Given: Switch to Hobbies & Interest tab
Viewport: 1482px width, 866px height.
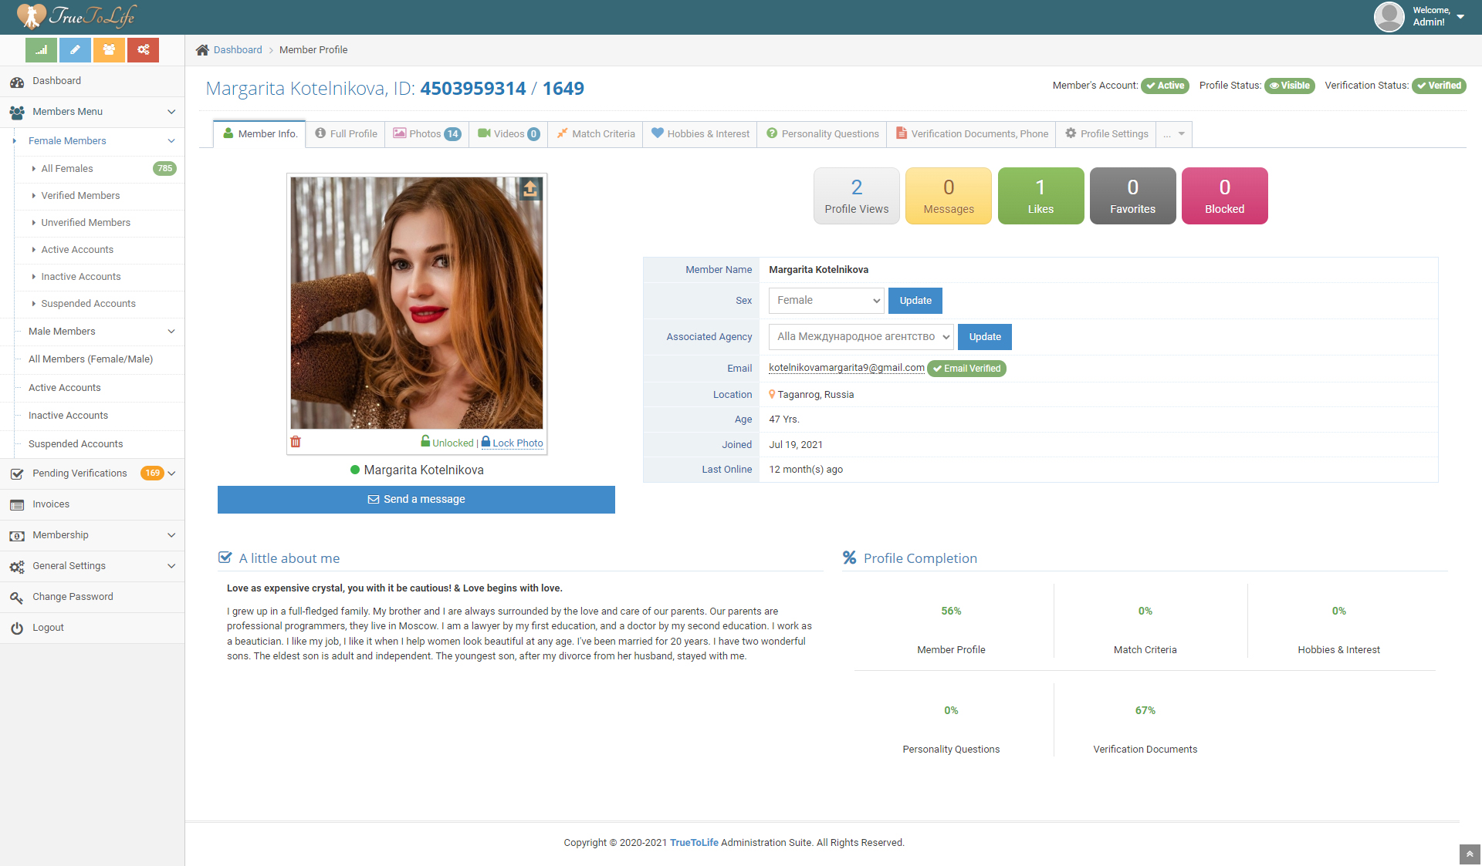Looking at the screenshot, I should (700, 134).
